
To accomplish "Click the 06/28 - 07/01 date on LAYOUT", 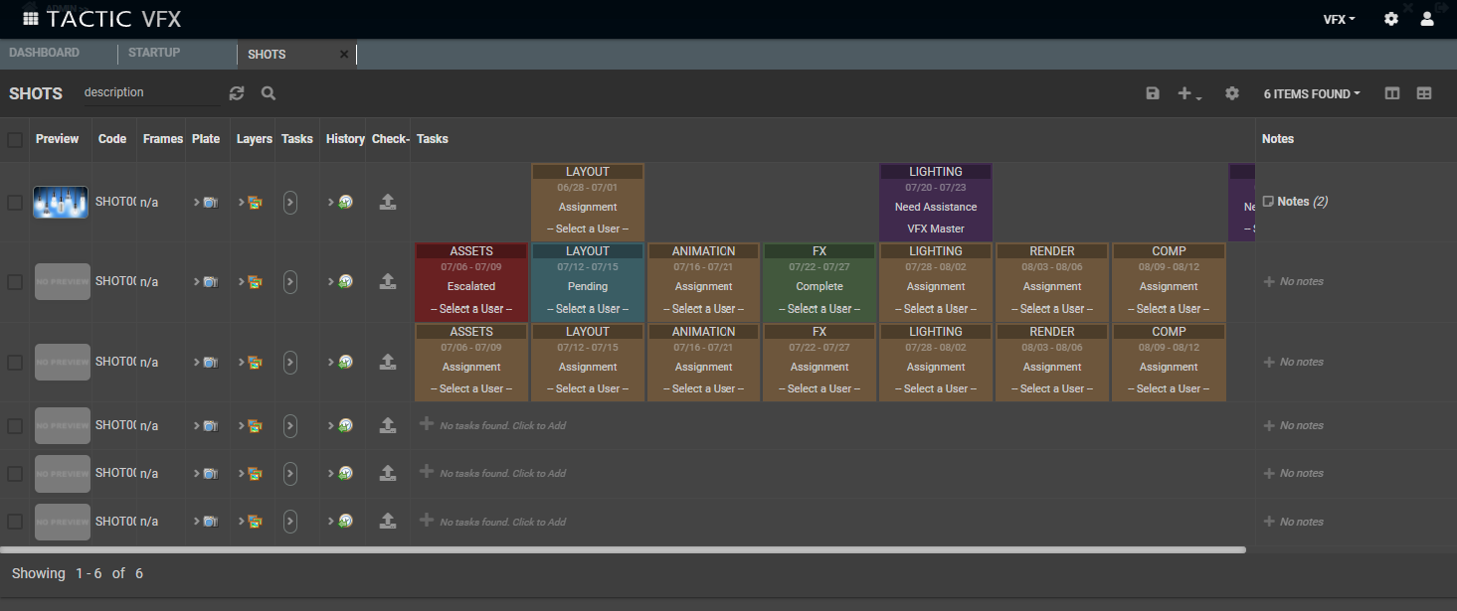I will click(x=588, y=187).
